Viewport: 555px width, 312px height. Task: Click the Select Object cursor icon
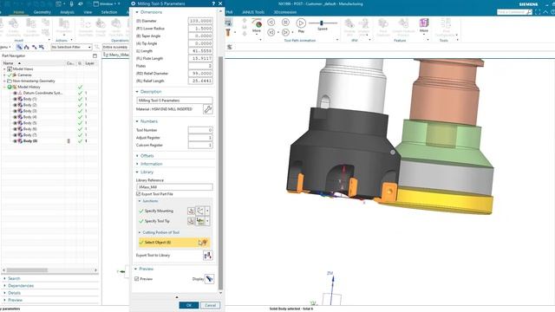pyautogui.click(x=203, y=243)
